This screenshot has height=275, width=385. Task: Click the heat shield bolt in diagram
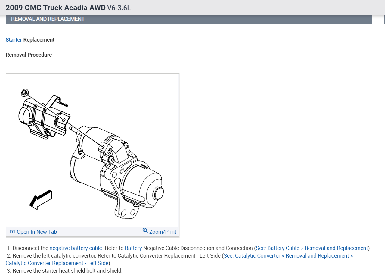(x=25, y=93)
